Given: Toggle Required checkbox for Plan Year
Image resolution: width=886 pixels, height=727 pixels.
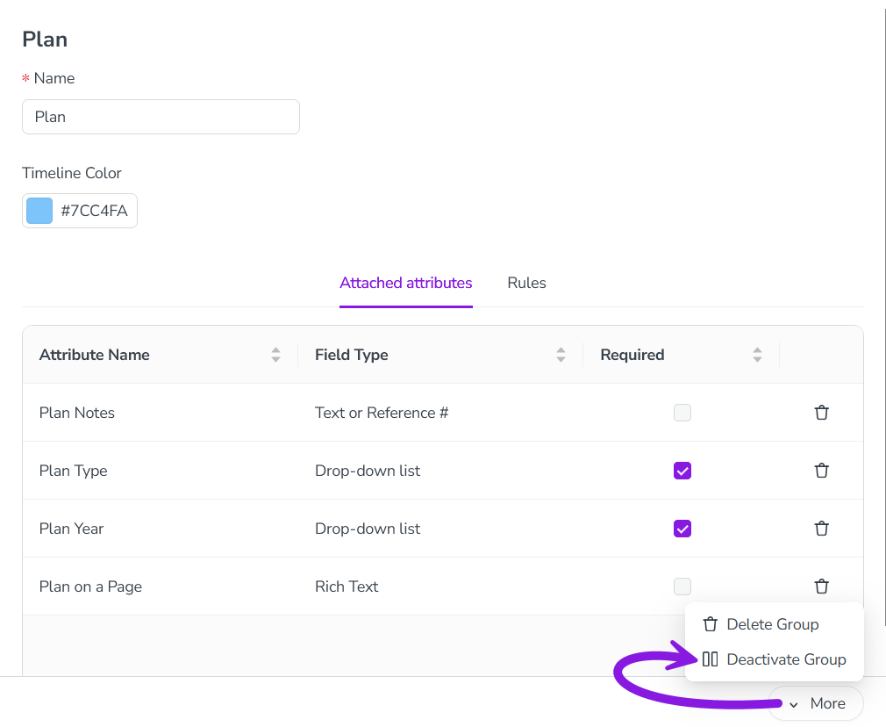Looking at the screenshot, I should 682,529.
